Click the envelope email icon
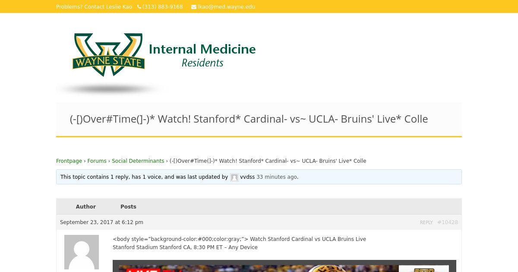The image size is (518, 272). tap(194, 7)
